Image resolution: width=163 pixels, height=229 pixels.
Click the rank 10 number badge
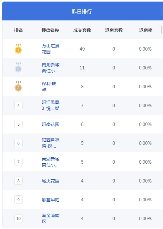coord(18,218)
